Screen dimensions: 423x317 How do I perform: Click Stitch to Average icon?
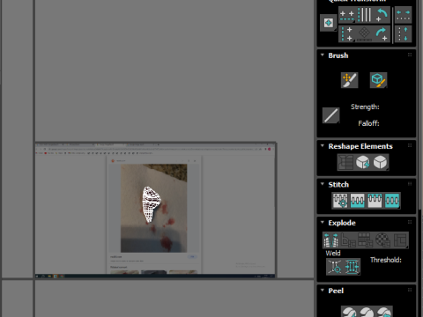point(358,201)
